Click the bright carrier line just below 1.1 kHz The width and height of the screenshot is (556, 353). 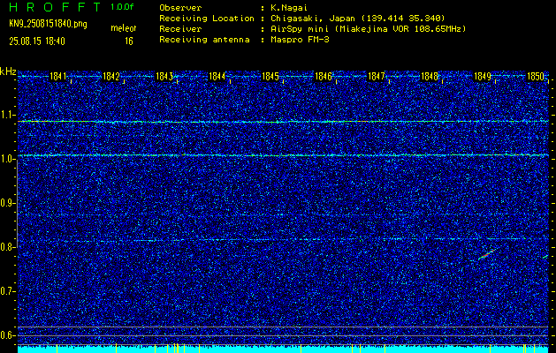coord(283,122)
